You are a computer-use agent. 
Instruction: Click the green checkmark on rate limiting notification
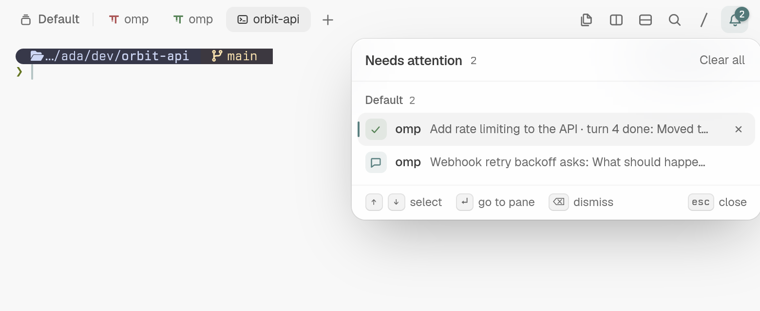[376, 129]
